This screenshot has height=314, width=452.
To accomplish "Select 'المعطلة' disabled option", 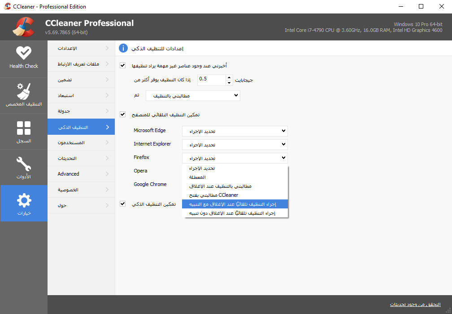I will pyautogui.click(x=235, y=177).
